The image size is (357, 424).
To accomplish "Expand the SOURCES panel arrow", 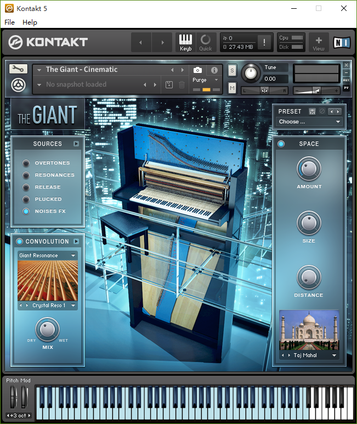I will point(76,144).
